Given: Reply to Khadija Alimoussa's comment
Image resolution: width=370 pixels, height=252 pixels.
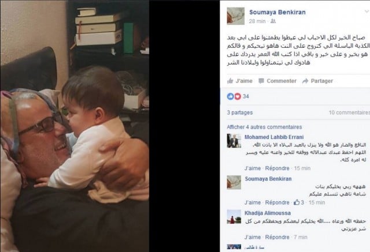Looking at the screenshot, I should [x=277, y=237].
